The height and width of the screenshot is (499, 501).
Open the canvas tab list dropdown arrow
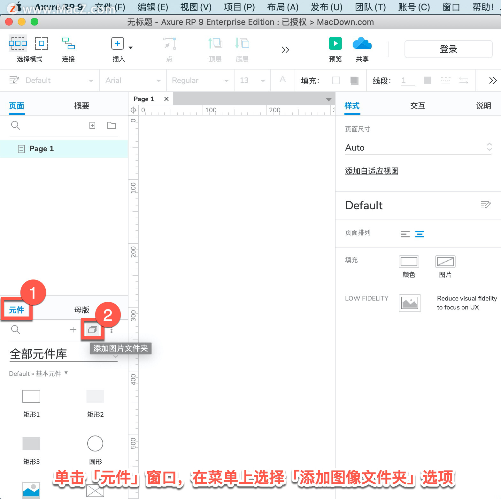tap(328, 100)
